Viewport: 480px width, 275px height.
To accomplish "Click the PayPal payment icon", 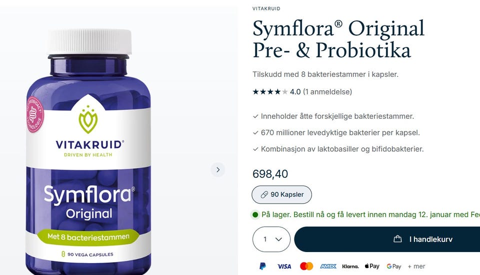I will (x=262, y=266).
